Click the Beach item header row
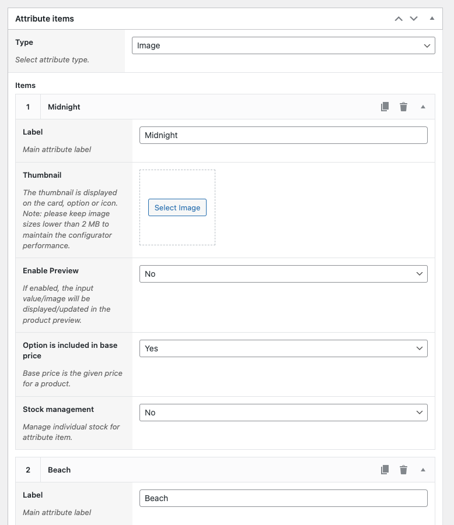This screenshot has width=454, height=525. click(x=175, y=470)
